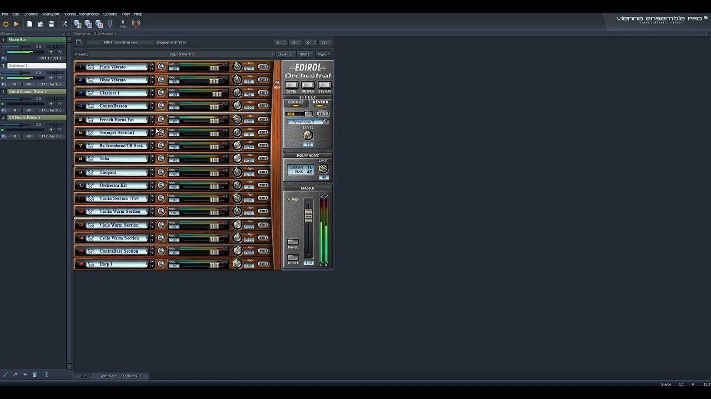The height and width of the screenshot is (399, 711).
Task: Toggle the On button for Master Bus
Action: coord(4,58)
